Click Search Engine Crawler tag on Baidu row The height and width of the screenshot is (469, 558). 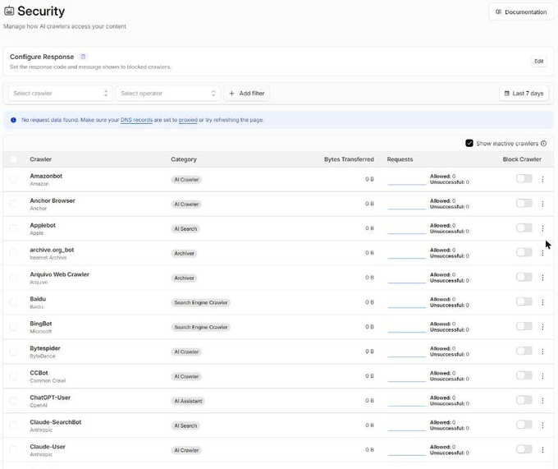201,302
